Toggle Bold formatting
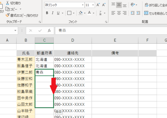 pos(47,13)
